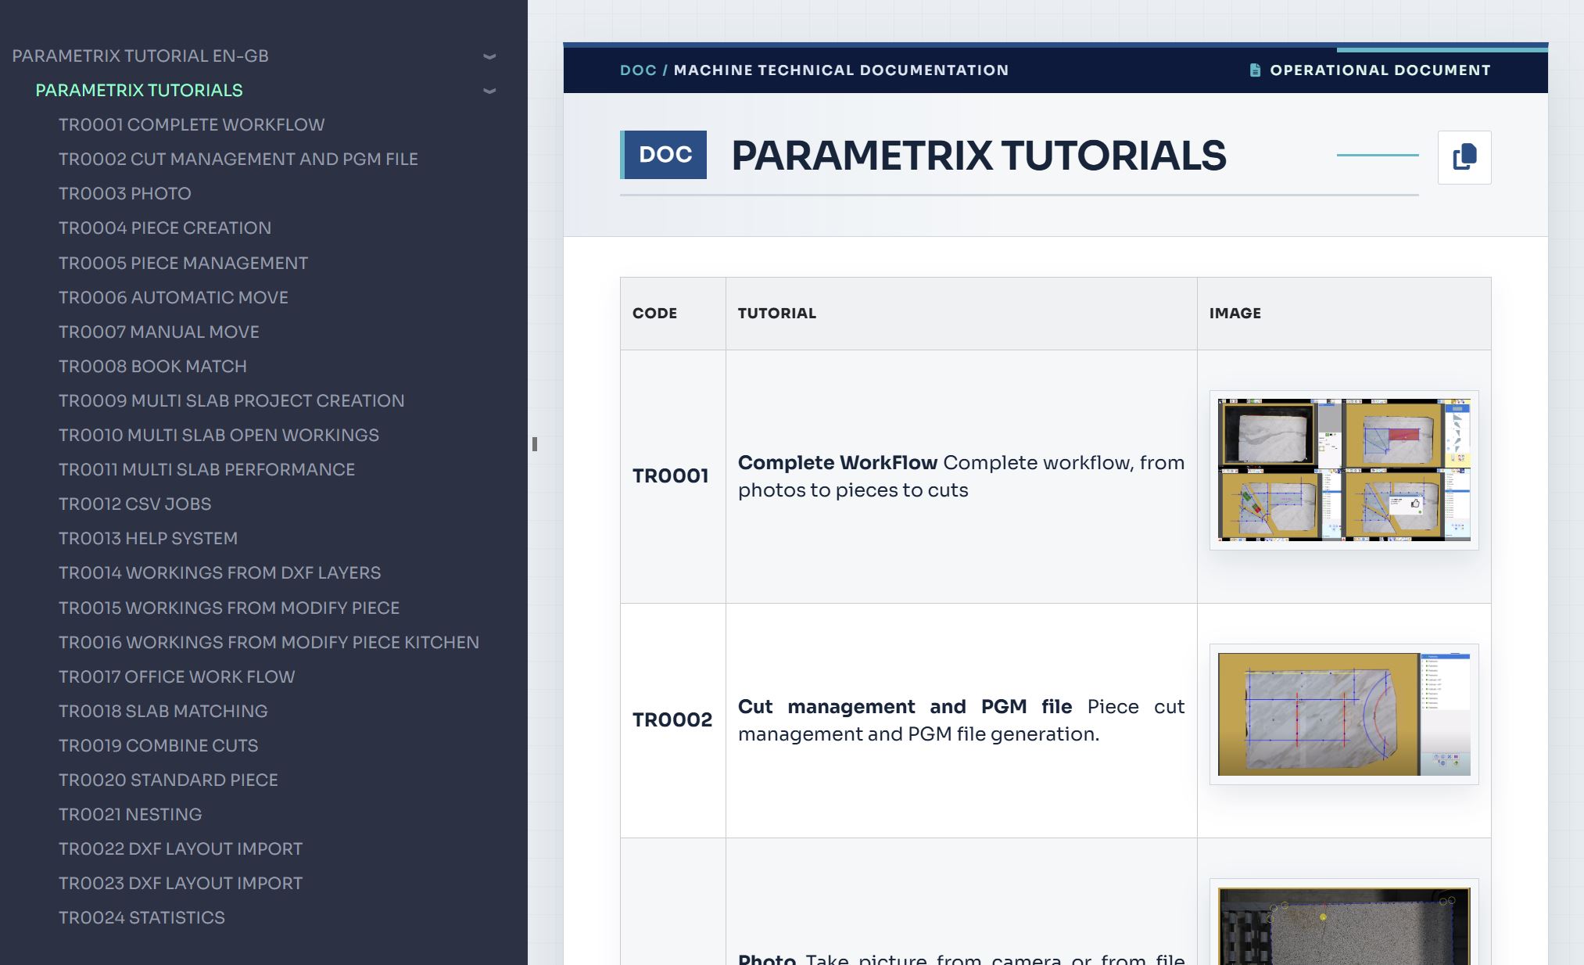Select TR0020 Standard Piece
Viewport: 1584px width, 965px height.
(168, 780)
